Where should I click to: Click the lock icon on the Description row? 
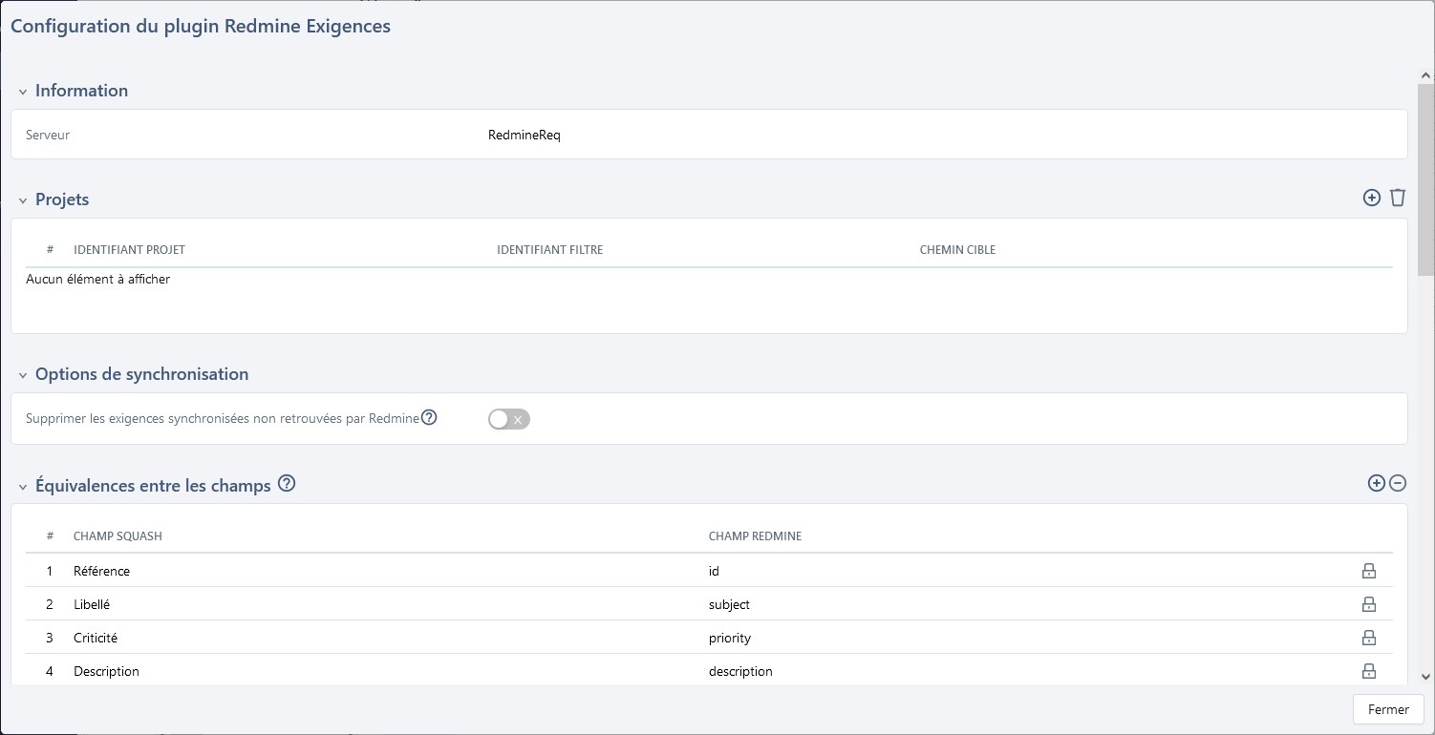coord(1369,670)
